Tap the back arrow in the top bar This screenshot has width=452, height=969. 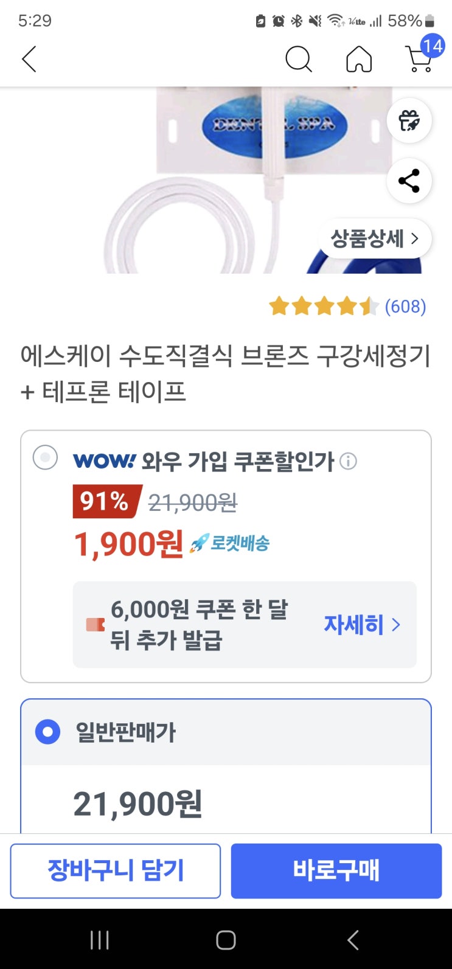pyautogui.click(x=29, y=60)
